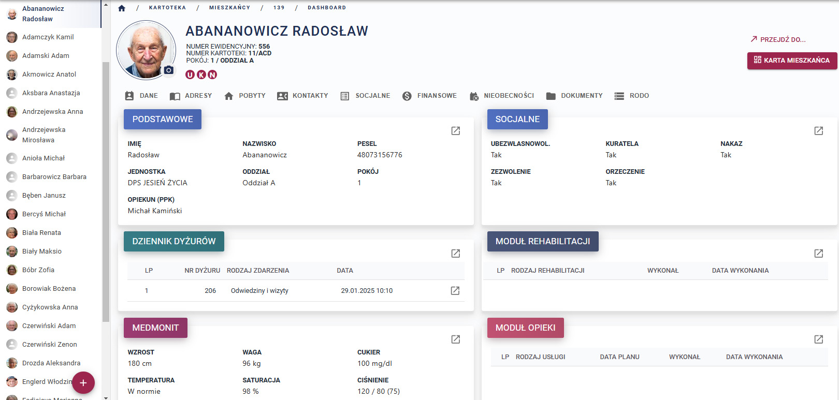The image size is (839, 400).
Task: Switch to the Pobyty tab
Action: (245, 96)
